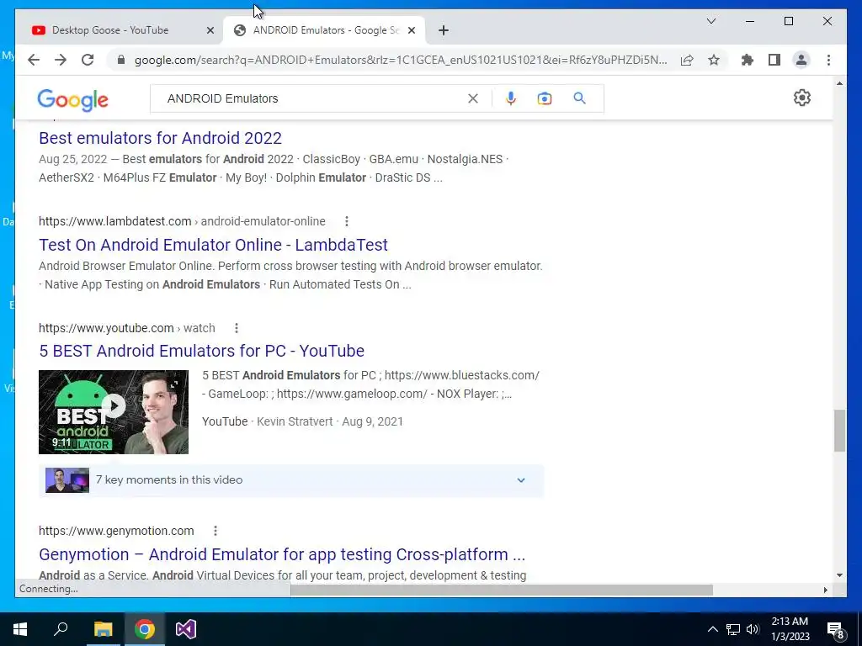This screenshot has height=646, width=862.
Task: Close the ANDROID Emulators Google tab
Action: [411, 30]
